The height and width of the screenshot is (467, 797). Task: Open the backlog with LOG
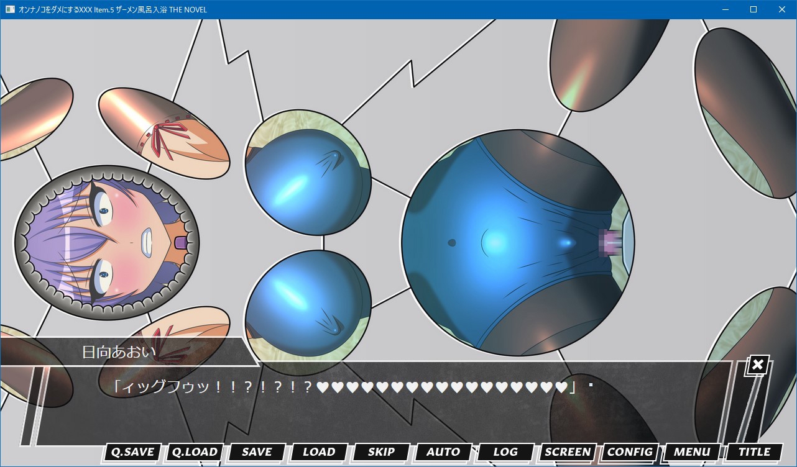click(x=505, y=452)
